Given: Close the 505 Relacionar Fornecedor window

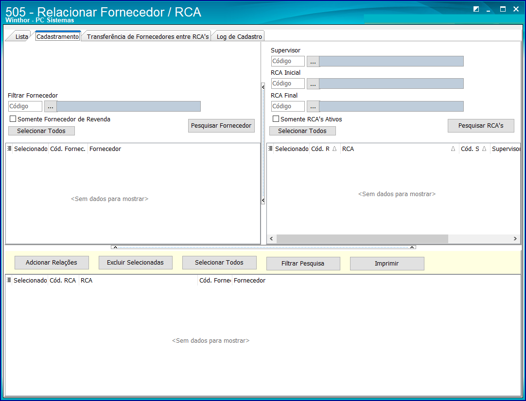Looking at the screenshot, I should (x=516, y=9).
